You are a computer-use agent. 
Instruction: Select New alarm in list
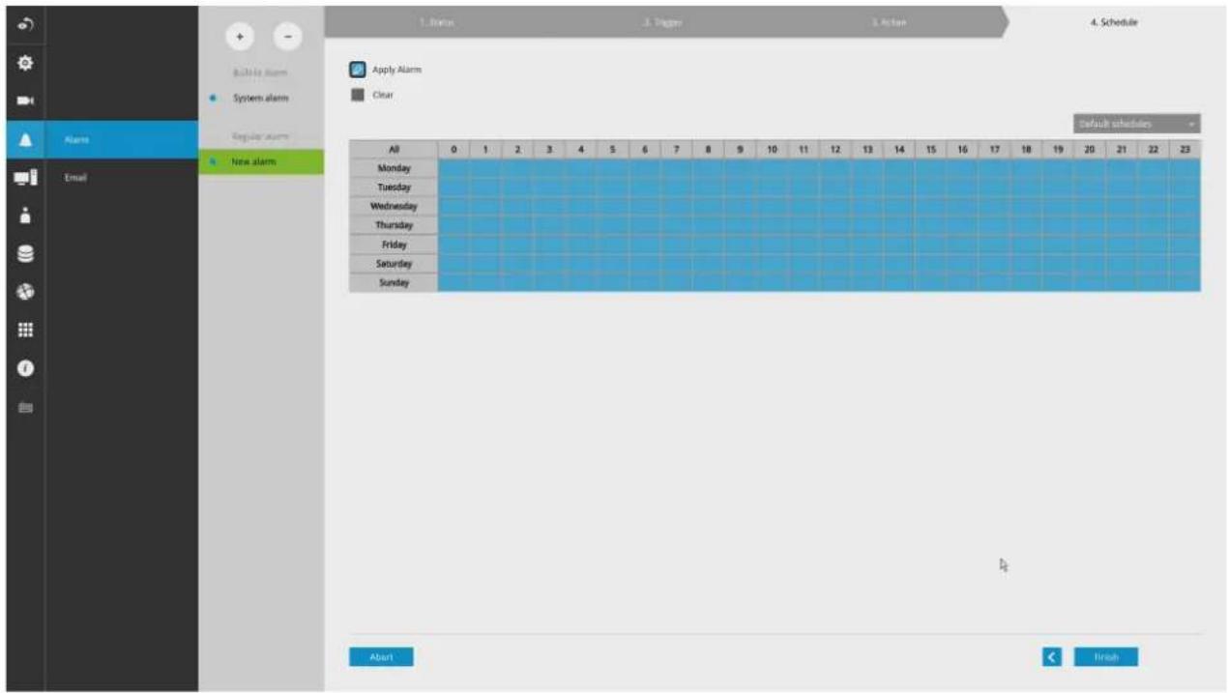[261, 161]
